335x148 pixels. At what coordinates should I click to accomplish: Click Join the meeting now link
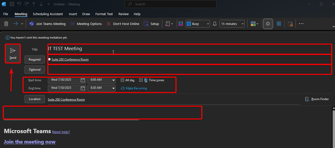pyautogui.click(x=30, y=142)
